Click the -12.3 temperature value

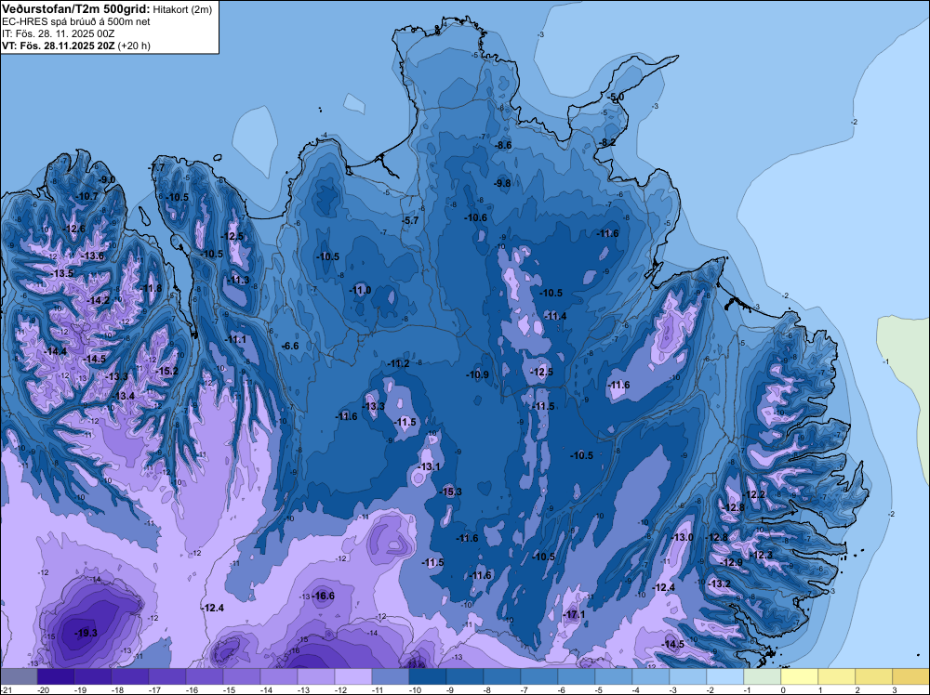[762, 556]
